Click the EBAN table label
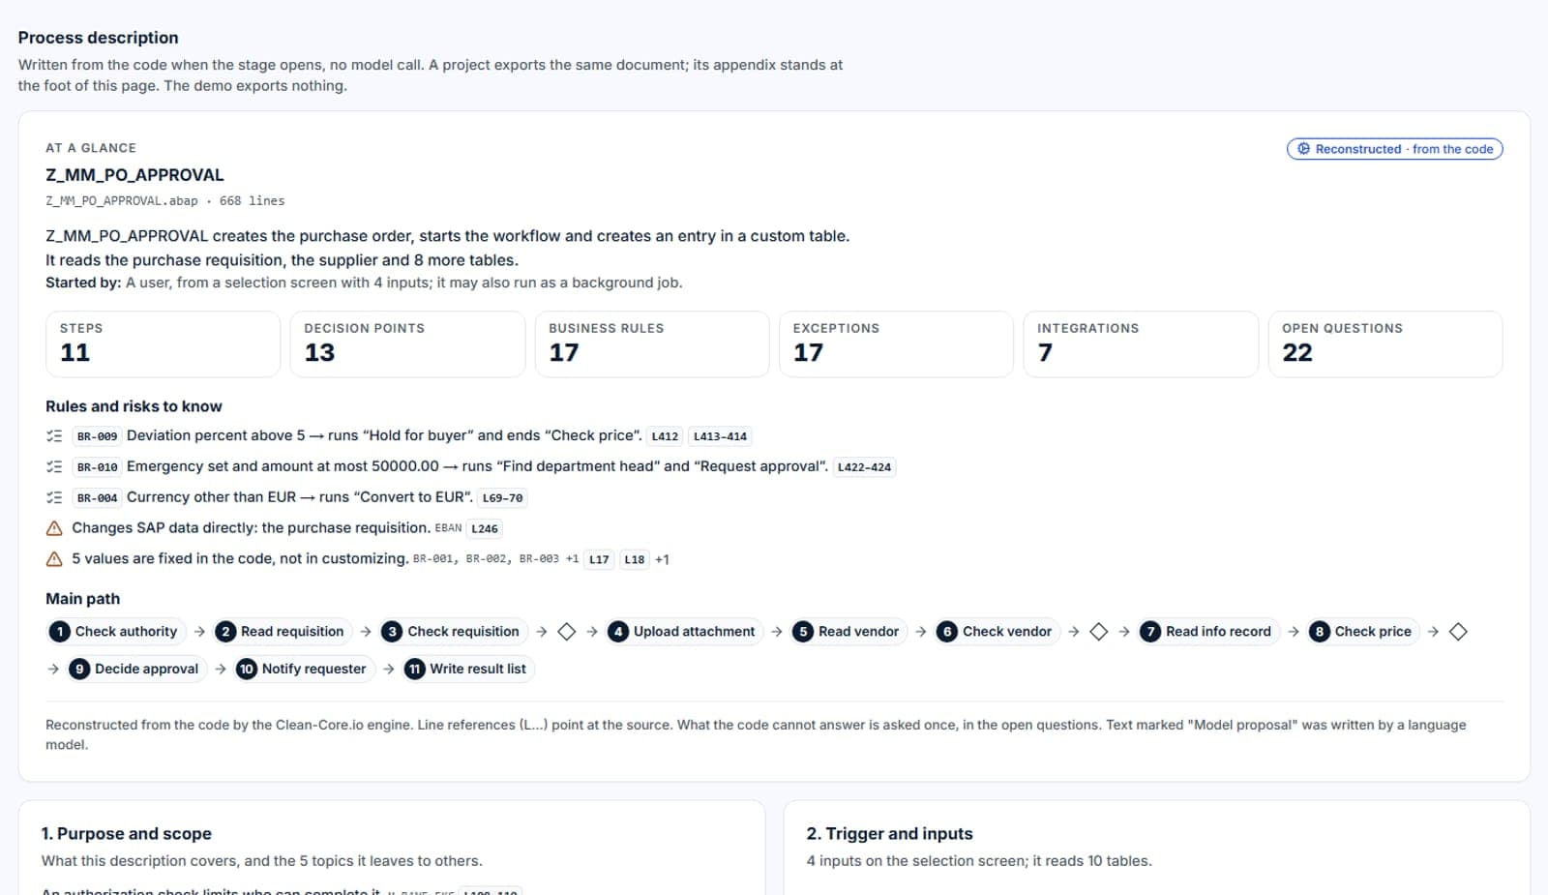 click(448, 528)
